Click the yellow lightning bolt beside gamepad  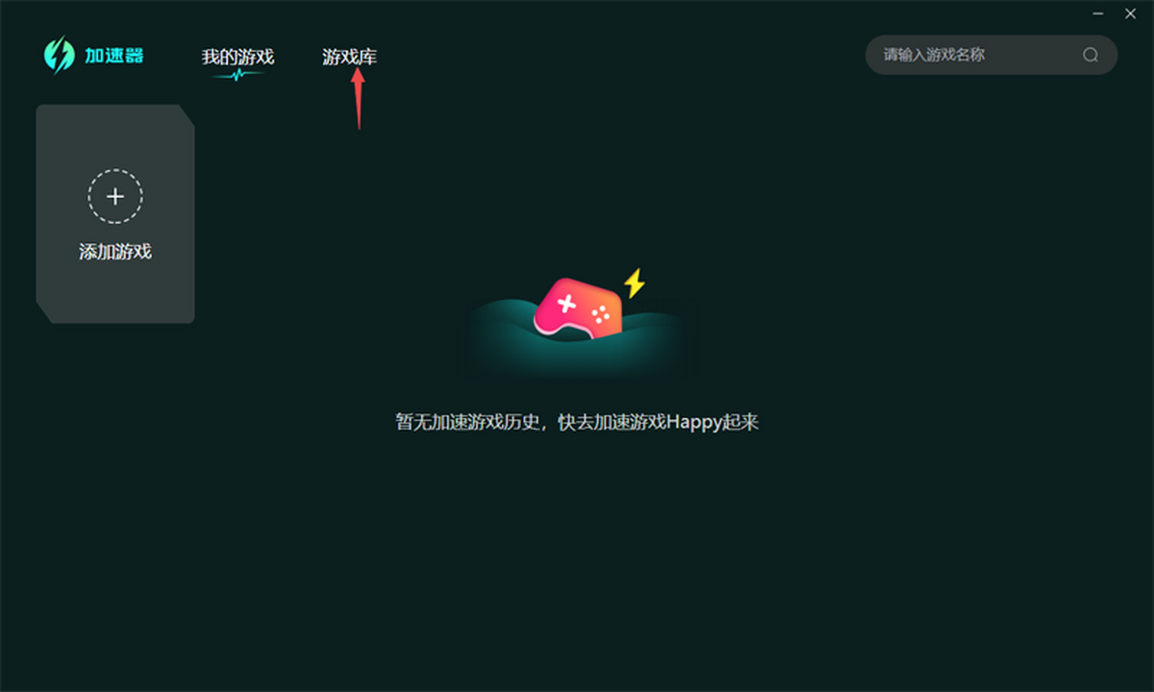click(x=634, y=284)
